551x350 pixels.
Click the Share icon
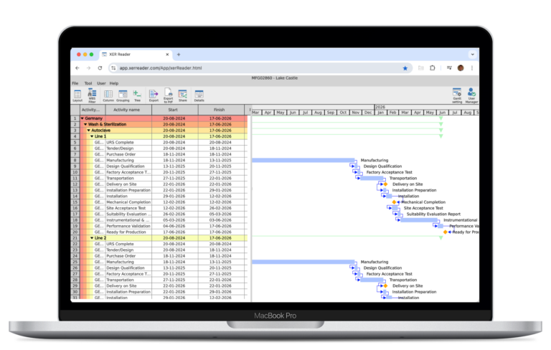pos(182,95)
